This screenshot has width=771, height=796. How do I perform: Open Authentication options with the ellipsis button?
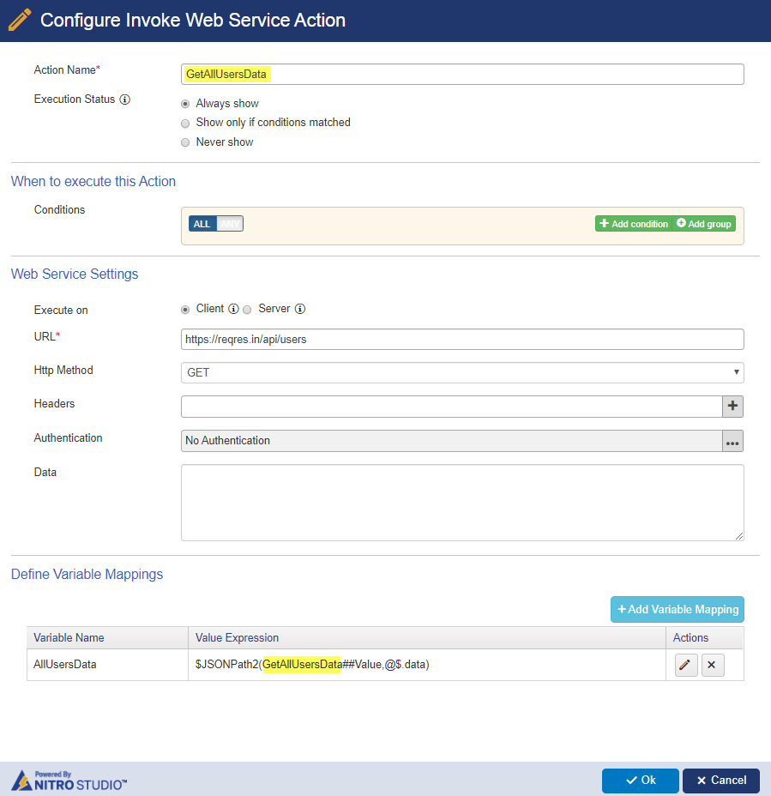point(732,441)
